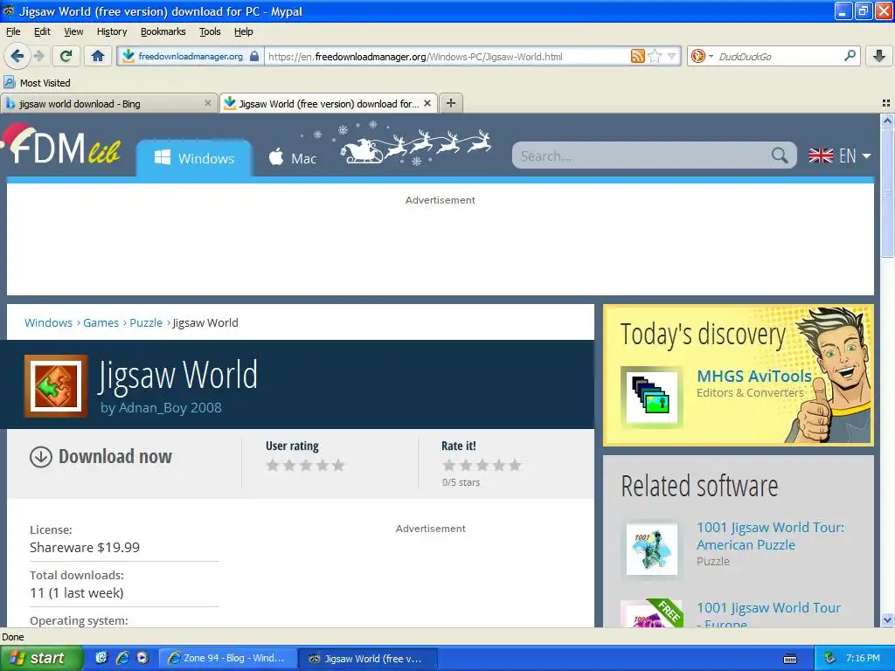
Task: Click the scrollbar up arrow
Action: click(x=887, y=121)
